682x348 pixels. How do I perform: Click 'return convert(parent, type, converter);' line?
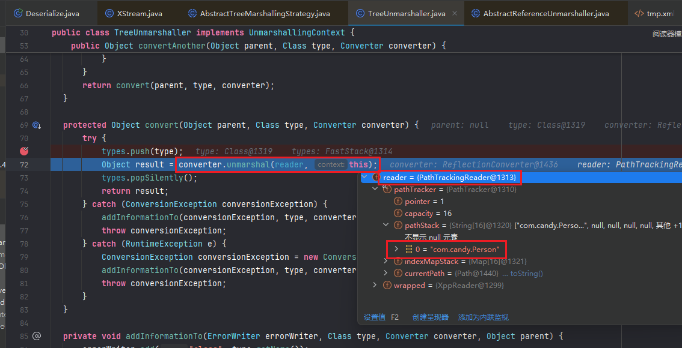[x=179, y=85]
